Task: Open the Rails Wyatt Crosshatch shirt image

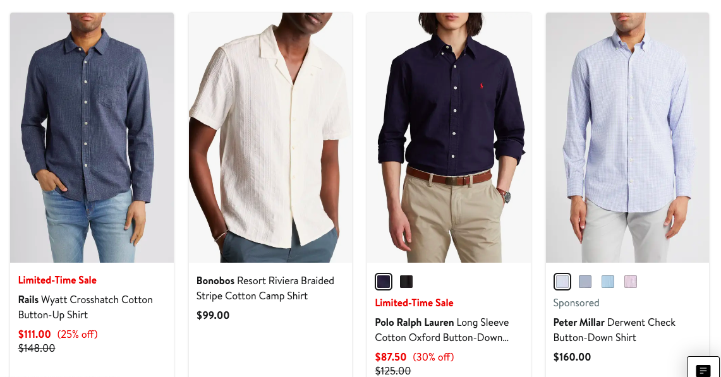Action: [92, 138]
